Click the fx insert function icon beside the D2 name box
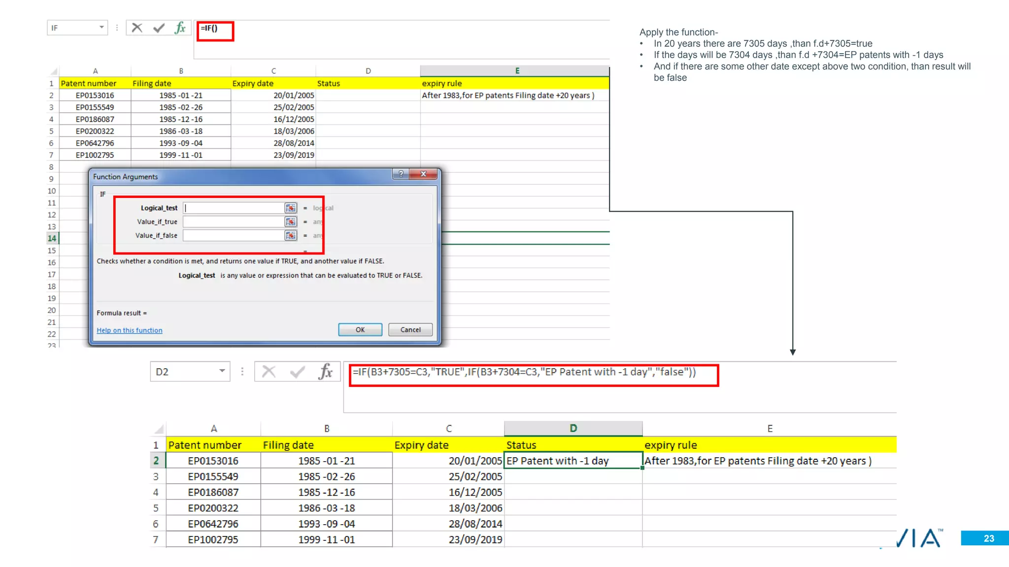 (x=325, y=372)
